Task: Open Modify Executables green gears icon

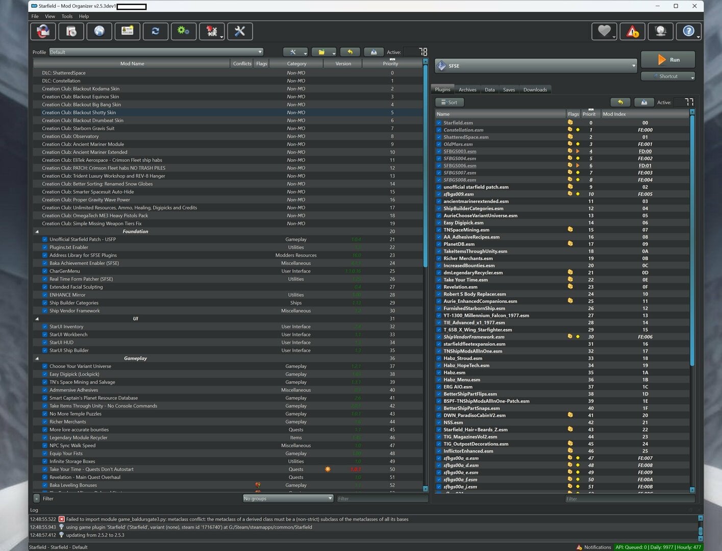Action: pos(183,32)
